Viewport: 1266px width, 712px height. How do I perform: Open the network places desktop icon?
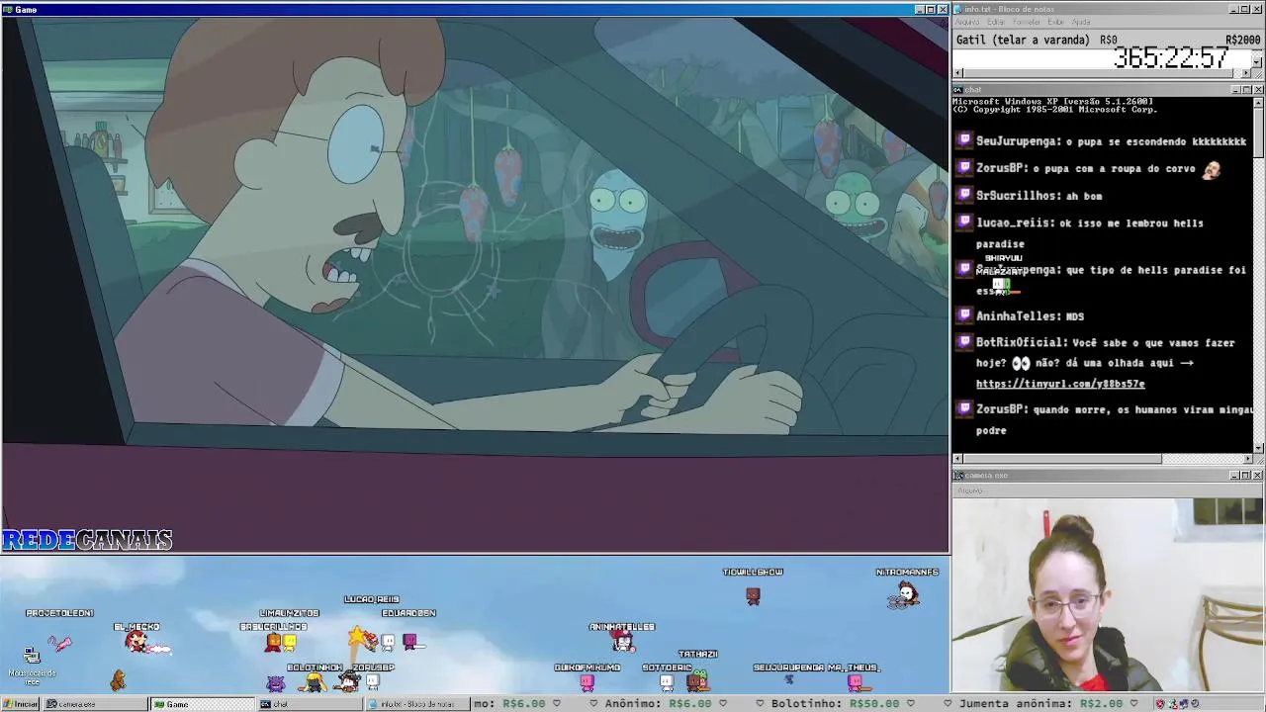coord(32,664)
